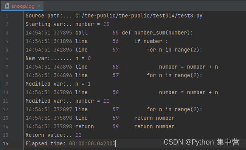The height and width of the screenshot is (150, 246).
Task: Click the Return value 11 text
Action: [53, 135]
